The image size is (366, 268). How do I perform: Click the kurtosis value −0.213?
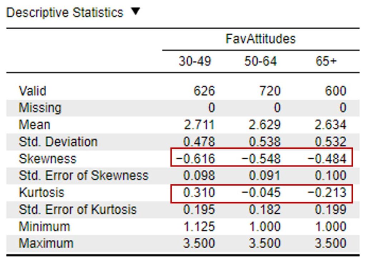(327, 192)
